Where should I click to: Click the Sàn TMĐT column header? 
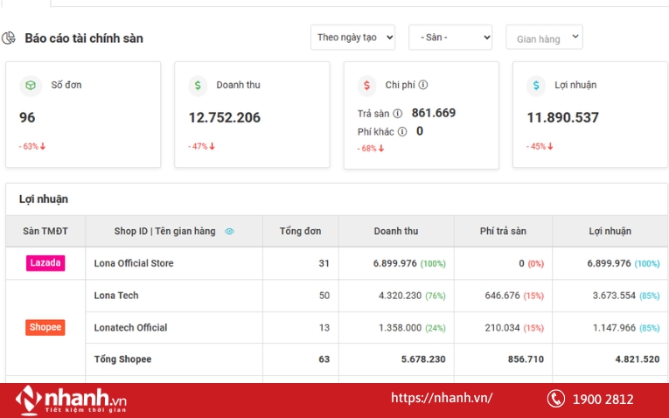pos(45,231)
